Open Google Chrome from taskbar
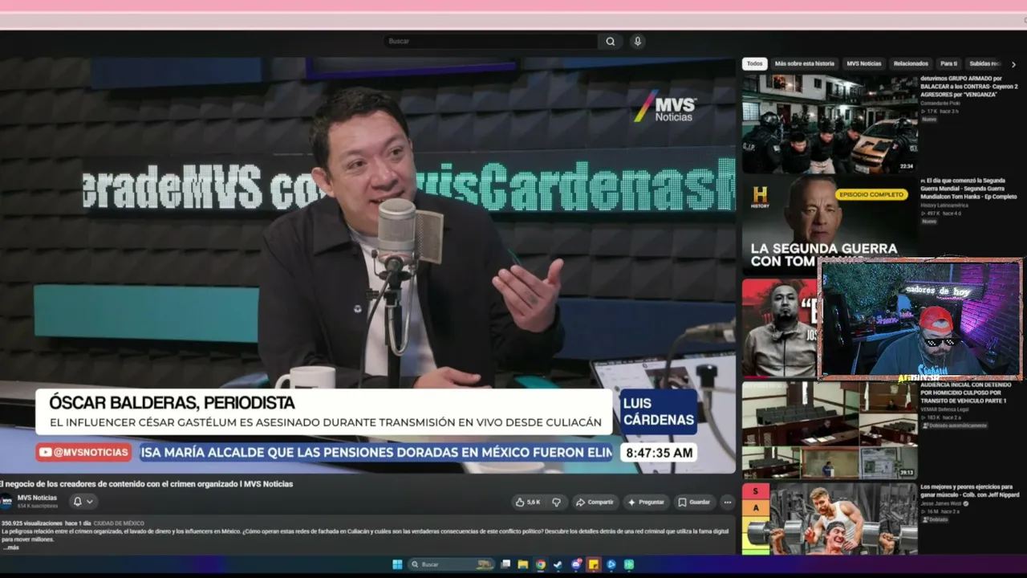The width and height of the screenshot is (1027, 578). pyautogui.click(x=541, y=564)
